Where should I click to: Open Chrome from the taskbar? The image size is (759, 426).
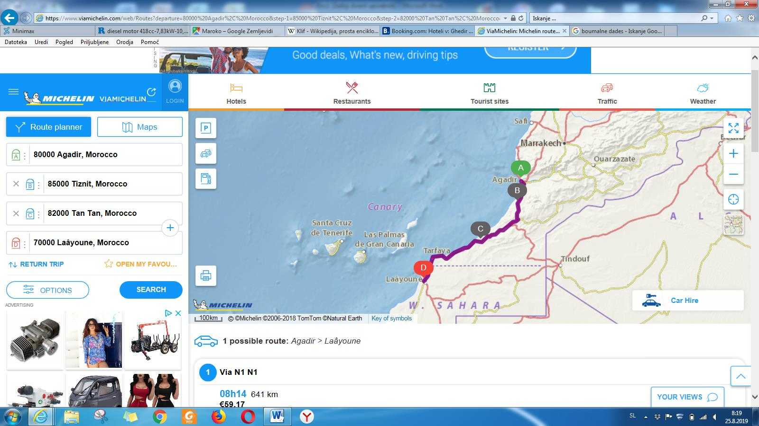(x=160, y=417)
